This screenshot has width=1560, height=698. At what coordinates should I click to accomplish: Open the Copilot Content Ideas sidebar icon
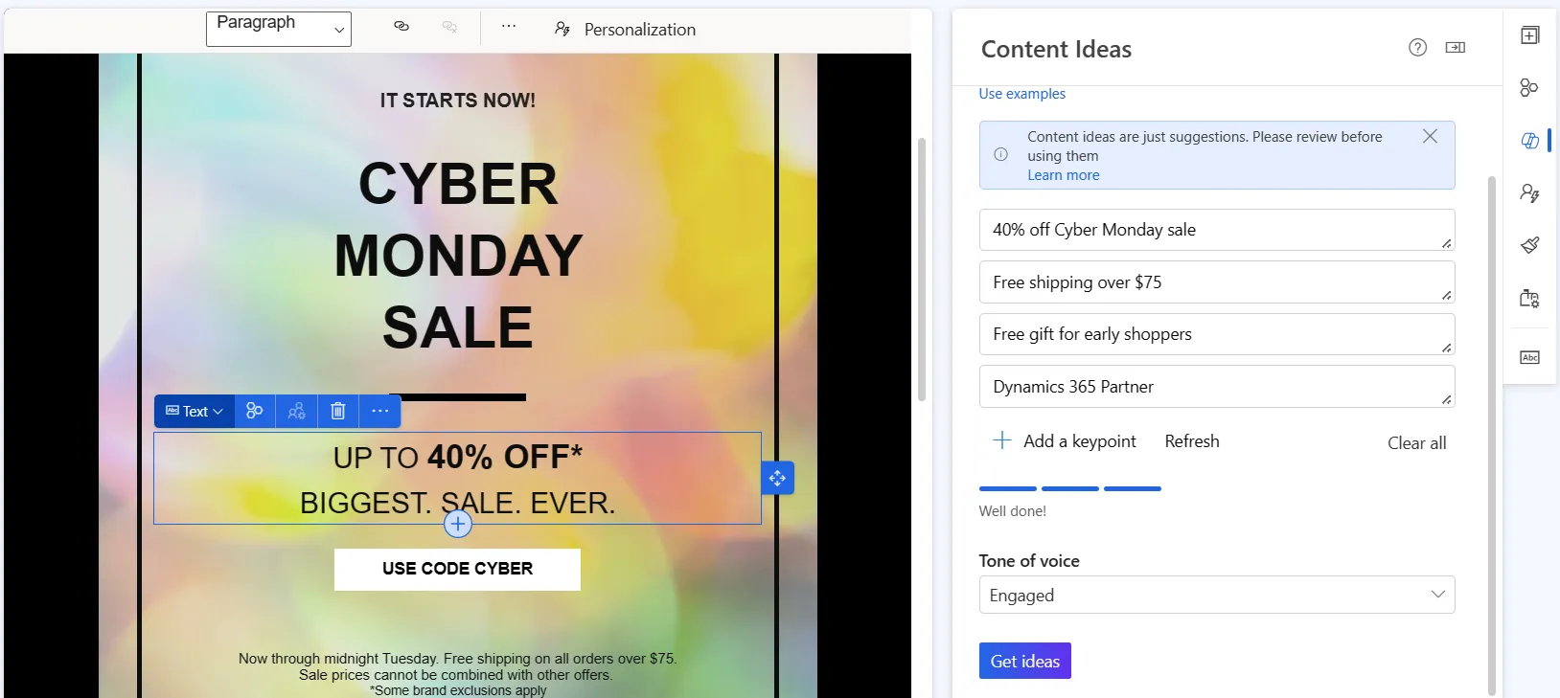(1529, 141)
